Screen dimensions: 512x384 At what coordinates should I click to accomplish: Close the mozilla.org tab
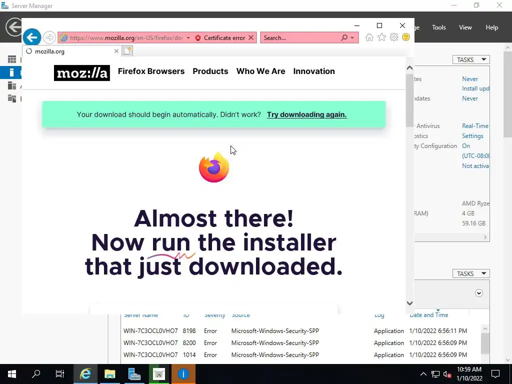point(116,51)
